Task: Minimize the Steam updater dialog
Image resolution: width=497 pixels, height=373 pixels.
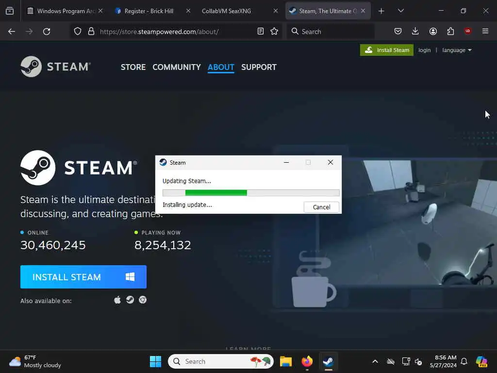Action: pyautogui.click(x=286, y=162)
